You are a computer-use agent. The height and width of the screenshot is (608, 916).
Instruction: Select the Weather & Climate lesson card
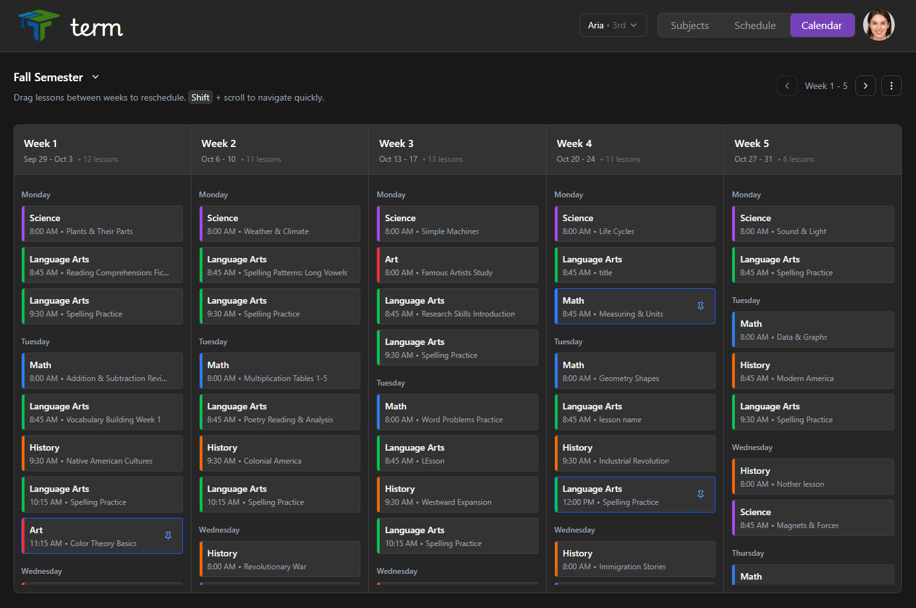point(279,224)
